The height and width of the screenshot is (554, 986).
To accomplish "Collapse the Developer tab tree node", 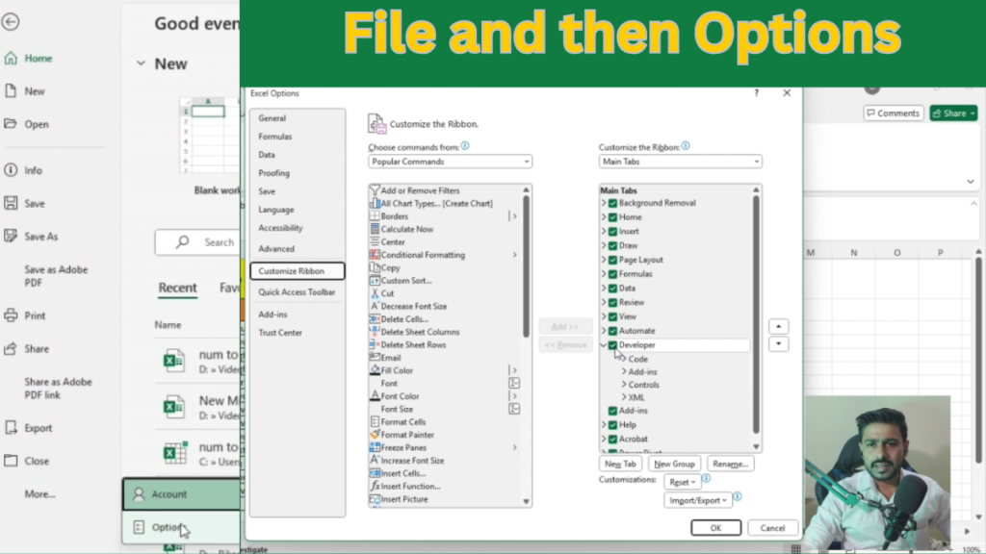I will click(604, 345).
